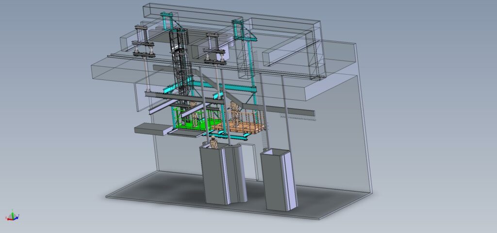Select the human figure on orange platform
497x233 pixels.
[235, 113]
